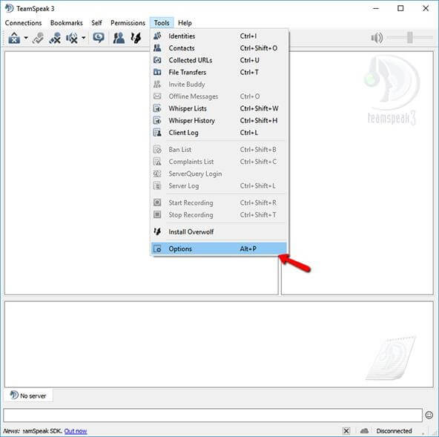
Task: Click the File Transfers folder icon
Action: click(x=157, y=72)
